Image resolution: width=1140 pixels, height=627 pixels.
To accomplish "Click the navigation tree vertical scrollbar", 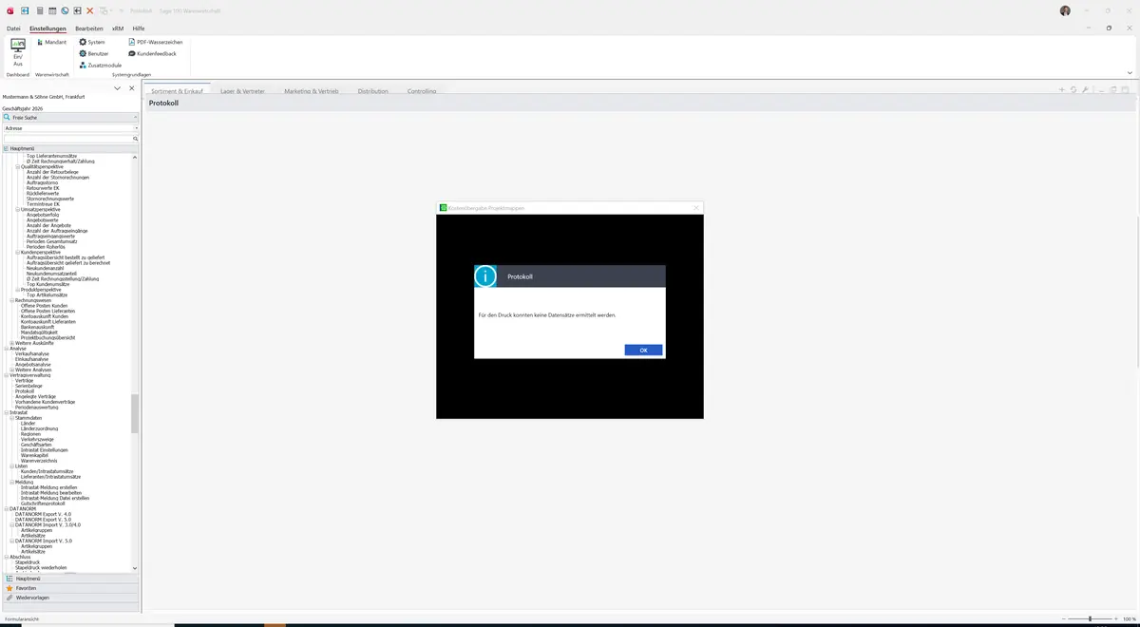I will coord(135,413).
